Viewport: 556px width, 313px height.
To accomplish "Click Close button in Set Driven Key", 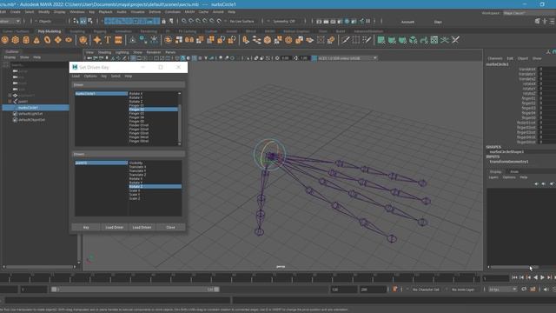I will tap(170, 227).
